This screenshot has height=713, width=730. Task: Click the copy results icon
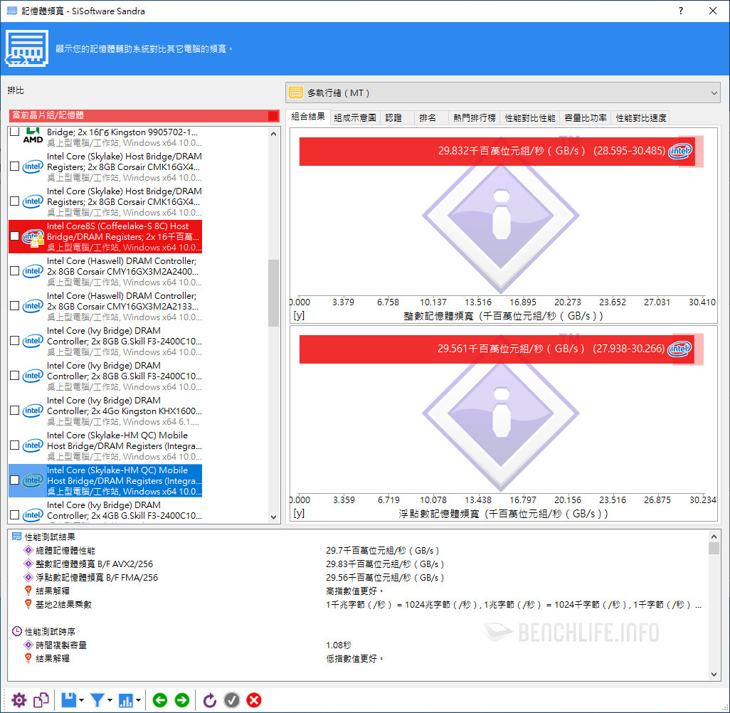point(41,700)
